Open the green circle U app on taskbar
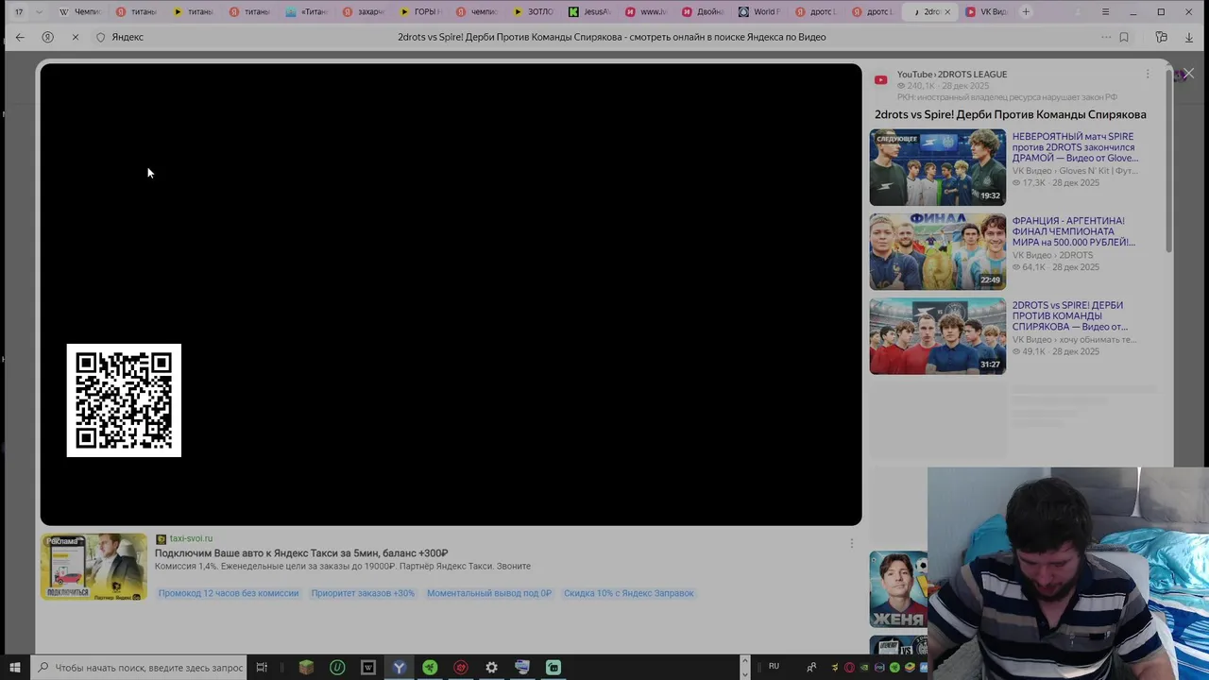 337,668
